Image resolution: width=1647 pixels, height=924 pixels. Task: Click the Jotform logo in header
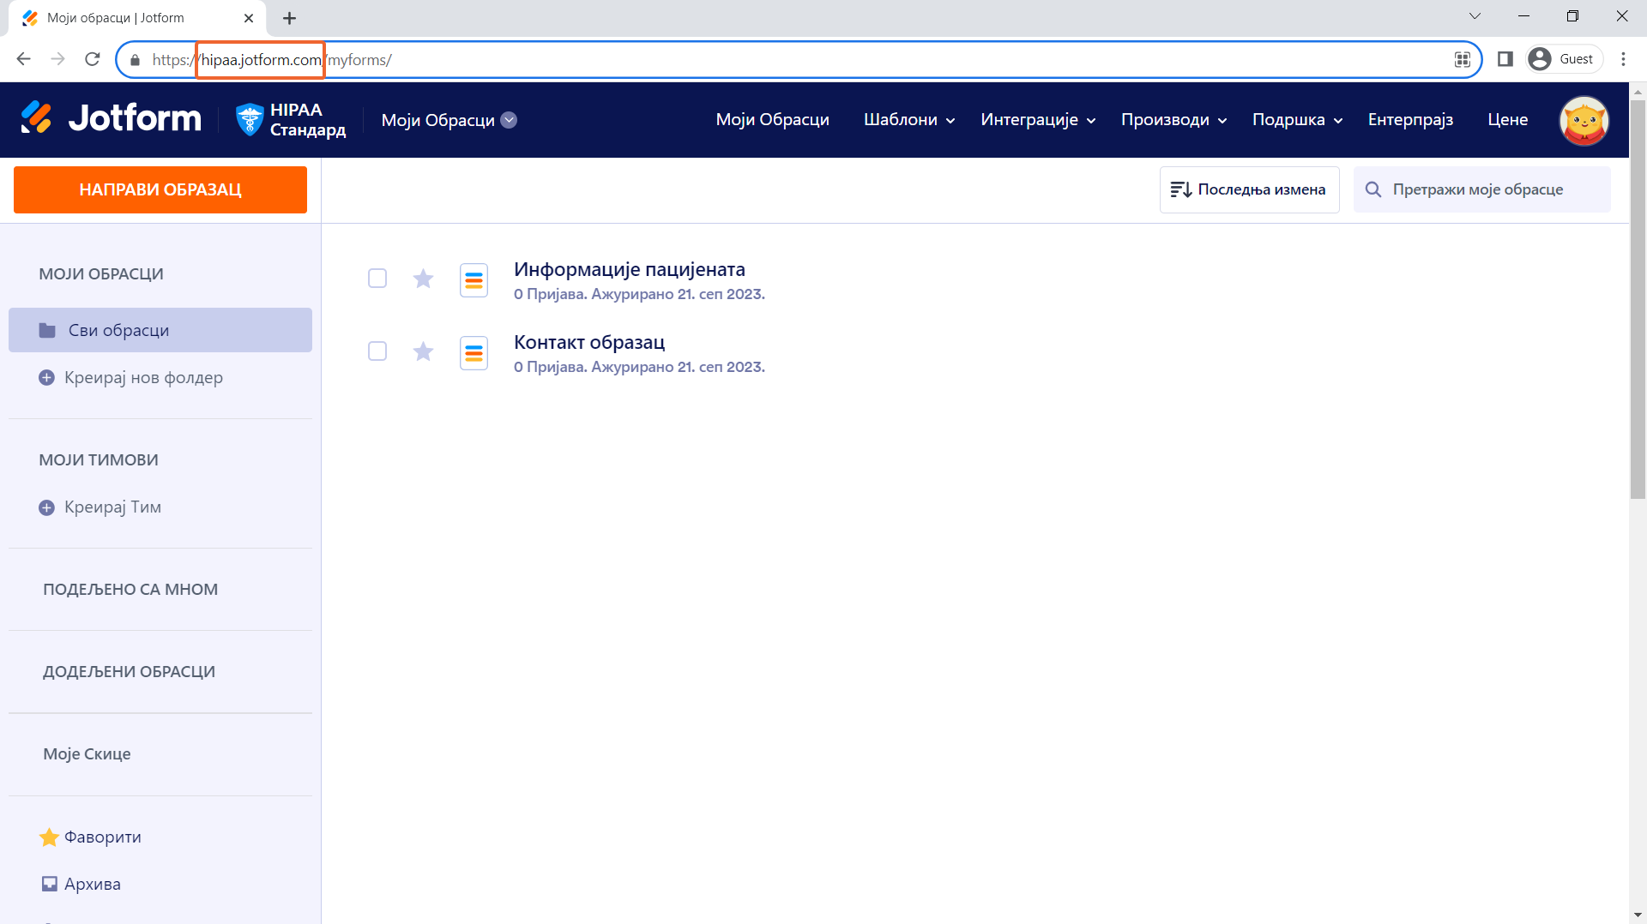click(x=112, y=118)
